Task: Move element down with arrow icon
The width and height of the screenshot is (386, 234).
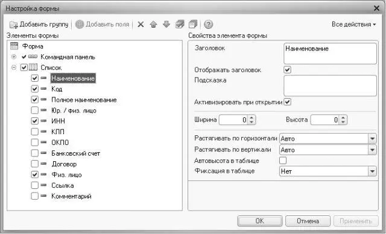Action: (166, 24)
